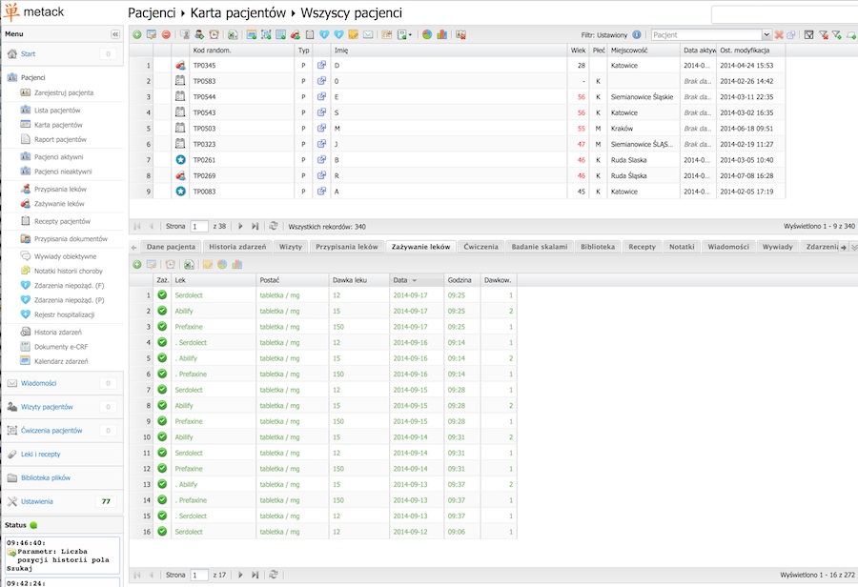Clear the patient filter with red X icon
This screenshot has width=858, height=587.
[779, 34]
